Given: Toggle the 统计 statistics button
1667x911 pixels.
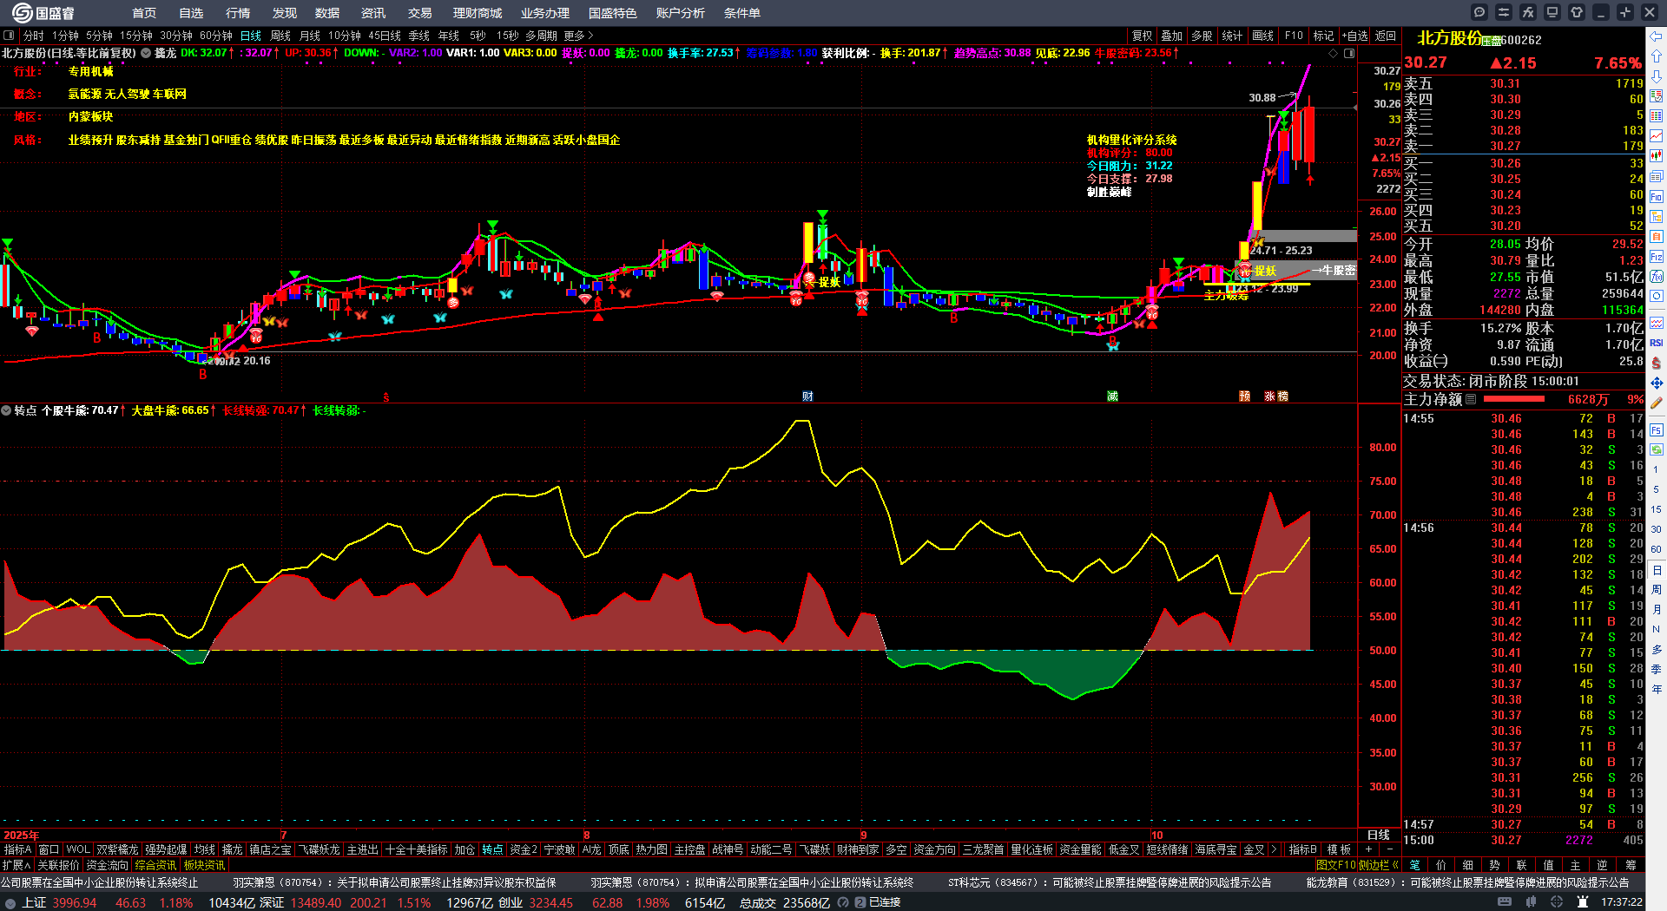Looking at the screenshot, I should 1232,36.
